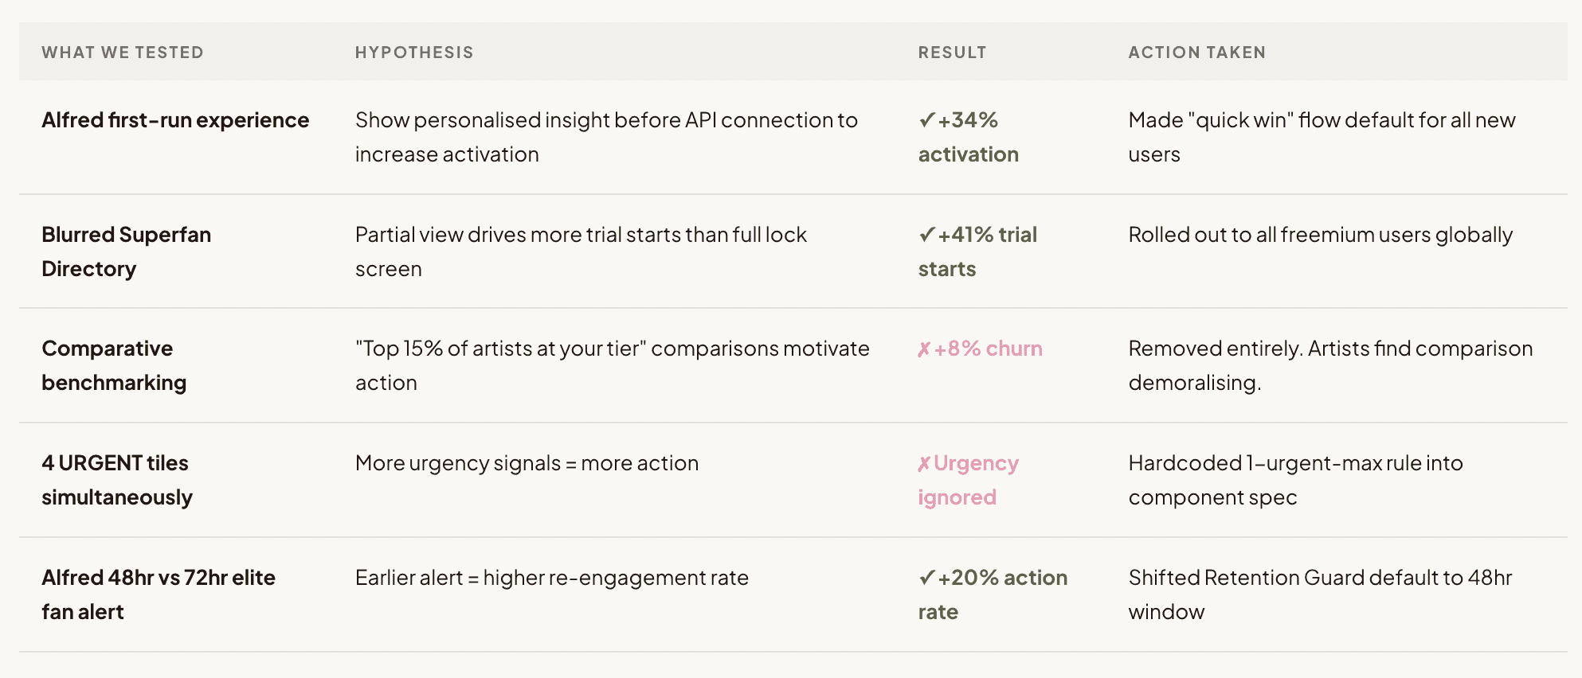
Task: Click the Shifted Retention Guard default action text
Action: click(x=1319, y=594)
